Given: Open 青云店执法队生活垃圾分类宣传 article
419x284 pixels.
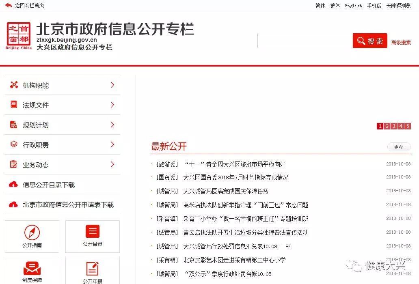Looking at the screenshot, I should 246,232.
